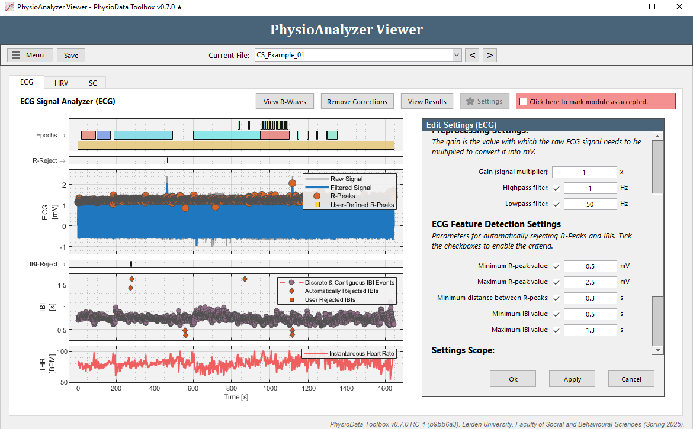
Task: Click Remove Corrections button
Action: point(357,102)
